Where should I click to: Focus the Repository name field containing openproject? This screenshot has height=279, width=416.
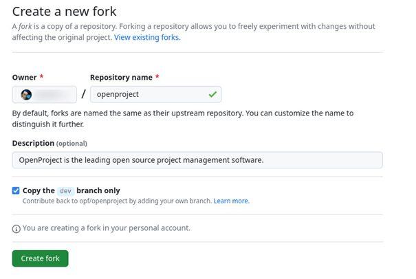coord(148,94)
